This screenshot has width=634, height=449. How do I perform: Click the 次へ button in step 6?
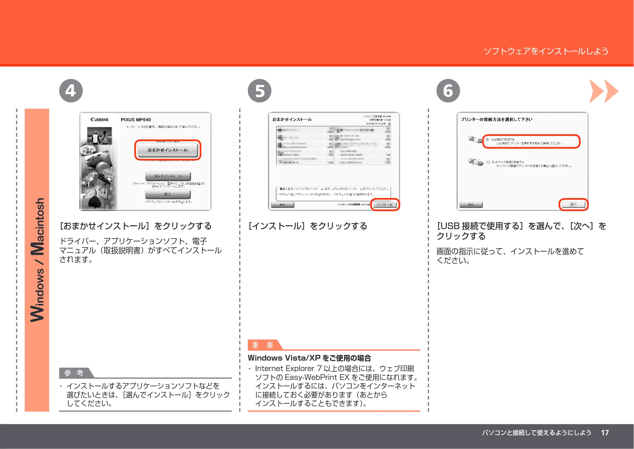tap(573, 204)
